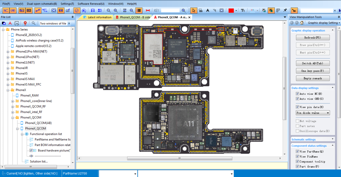
Task: Click the KEY search magnifier icon
Action: 184,10
